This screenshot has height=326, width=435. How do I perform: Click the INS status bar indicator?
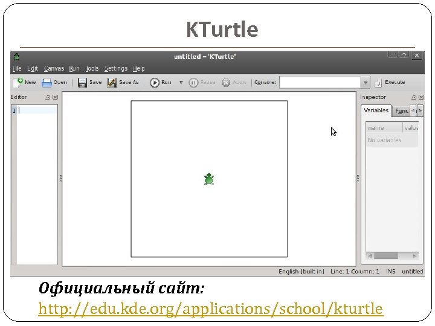pyautogui.click(x=391, y=272)
